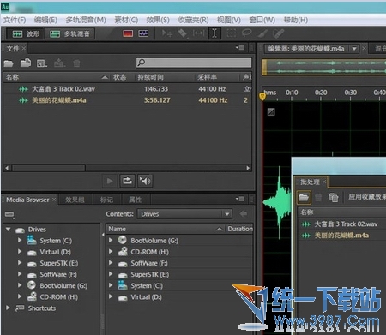This screenshot has height=335, width=386.
Task: Collapse the Drives tree node
Action: pyautogui.click(x=8, y=230)
